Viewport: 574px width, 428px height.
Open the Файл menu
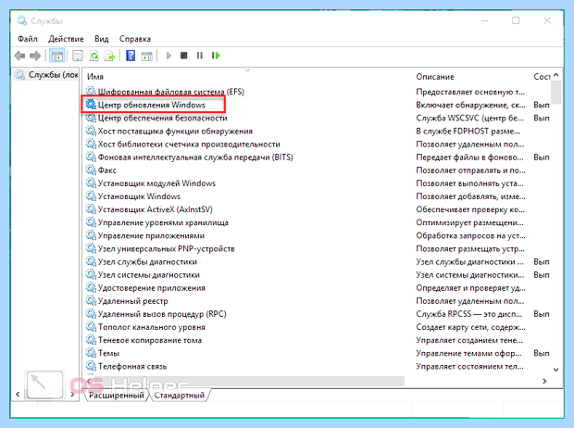(28, 39)
